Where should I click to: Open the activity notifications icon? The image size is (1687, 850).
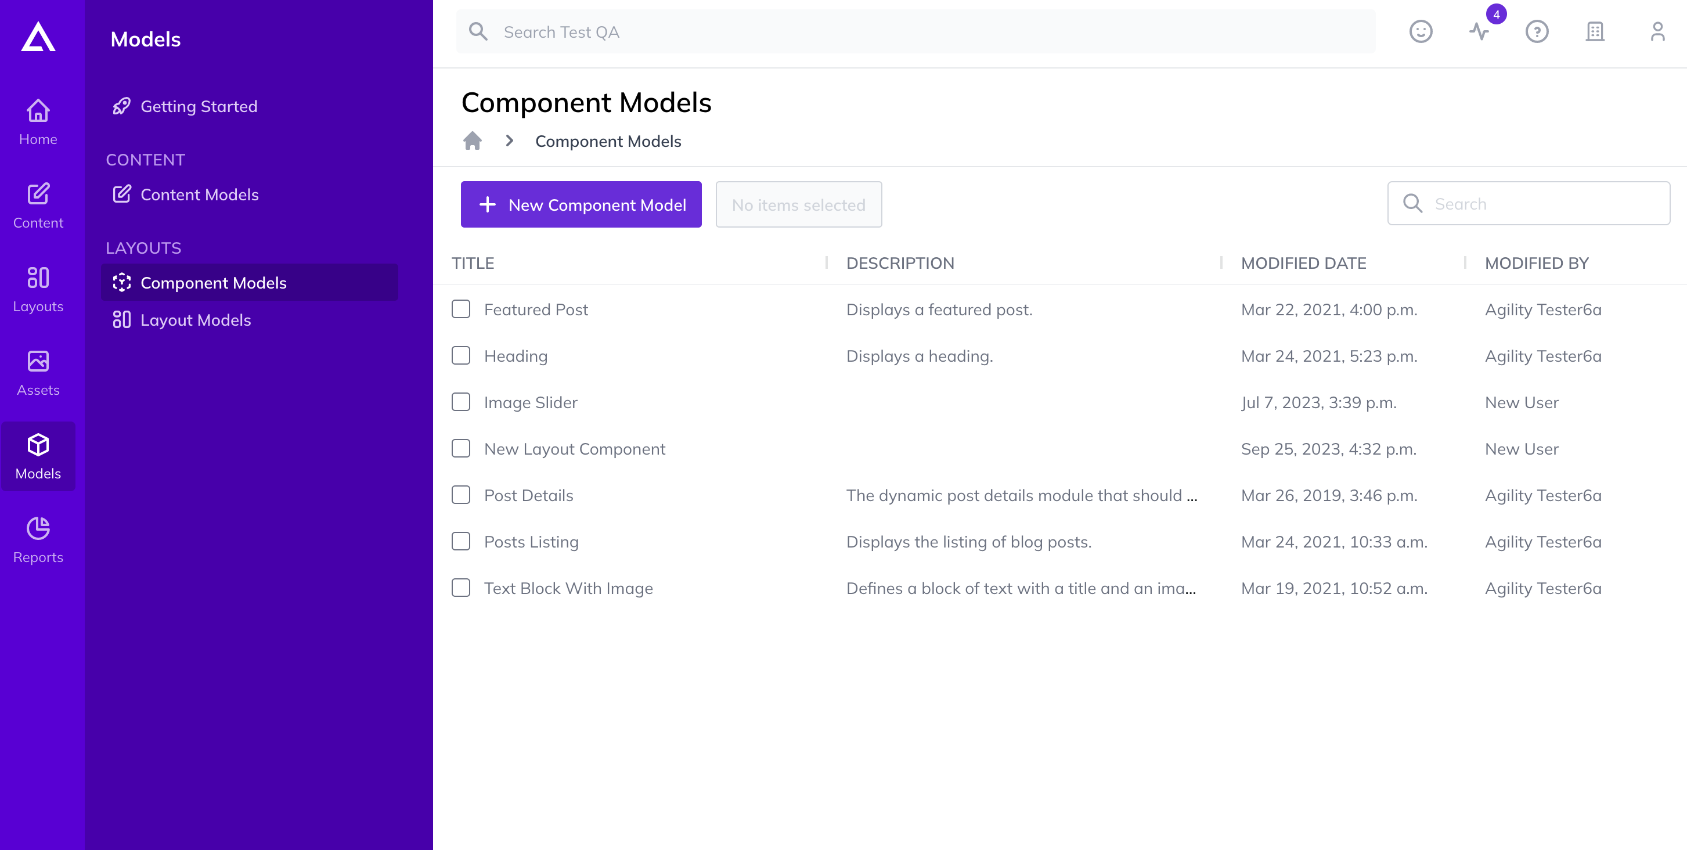[1479, 31]
